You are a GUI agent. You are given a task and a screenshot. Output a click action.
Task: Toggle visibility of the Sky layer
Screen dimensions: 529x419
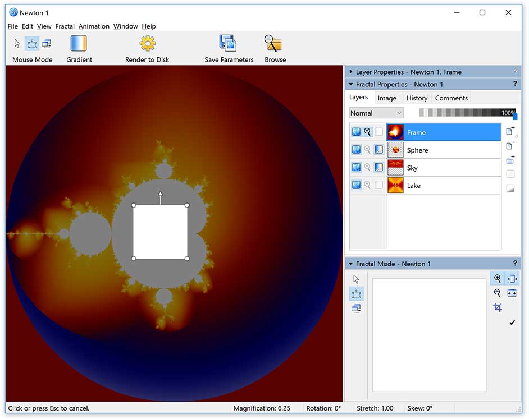click(x=356, y=167)
